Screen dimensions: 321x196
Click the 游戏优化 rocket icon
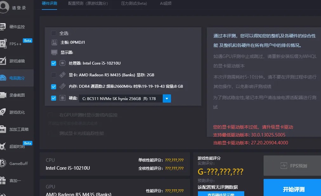pos(3,112)
